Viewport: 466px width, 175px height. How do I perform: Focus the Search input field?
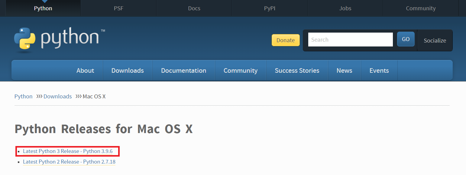click(351, 40)
